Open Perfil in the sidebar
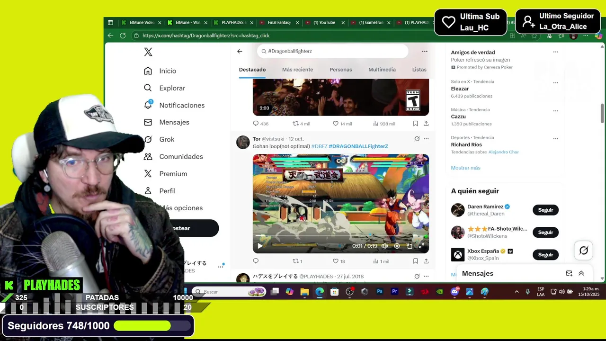Screen dimensions: 606x341 point(160,191)
